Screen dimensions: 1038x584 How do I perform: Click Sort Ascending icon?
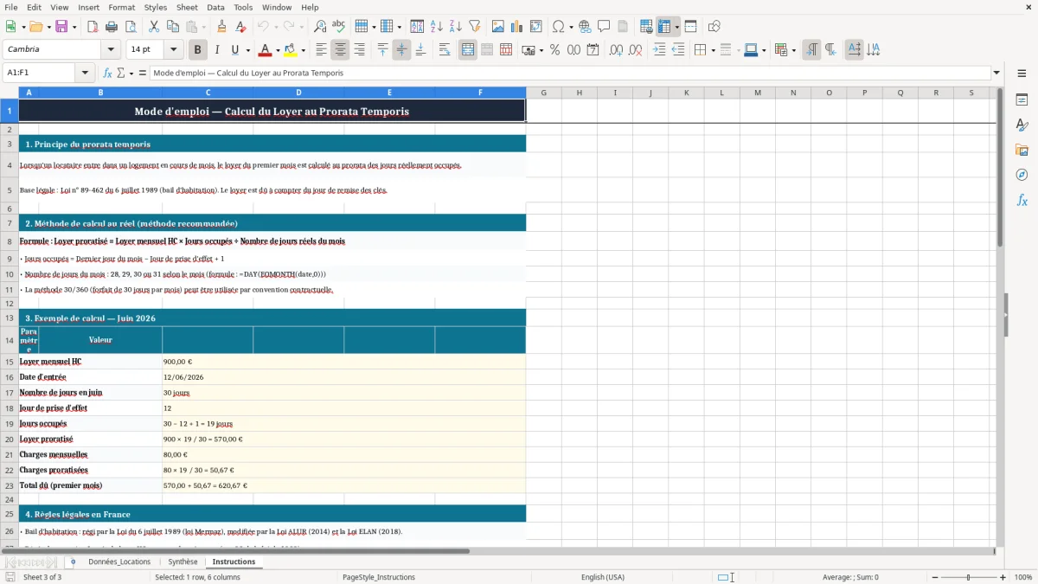tap(436, 27)
